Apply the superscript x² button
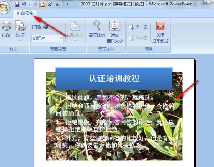 (50, 4)
